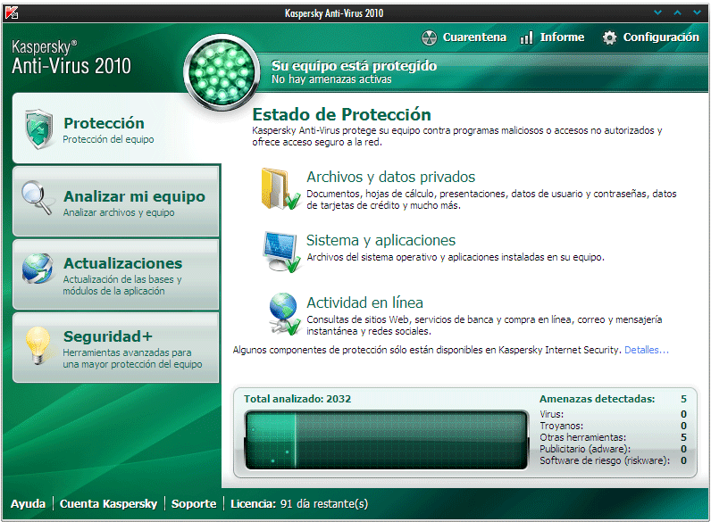The height and width of the screenshot is (522, 711).
Task: Open the Analizar mi equipo tab
Action: 134,198
